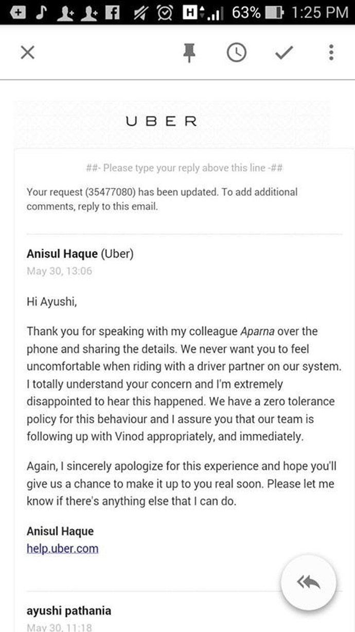
Task: Tap the UBER logo header
Action: click(x=161, y=121)
